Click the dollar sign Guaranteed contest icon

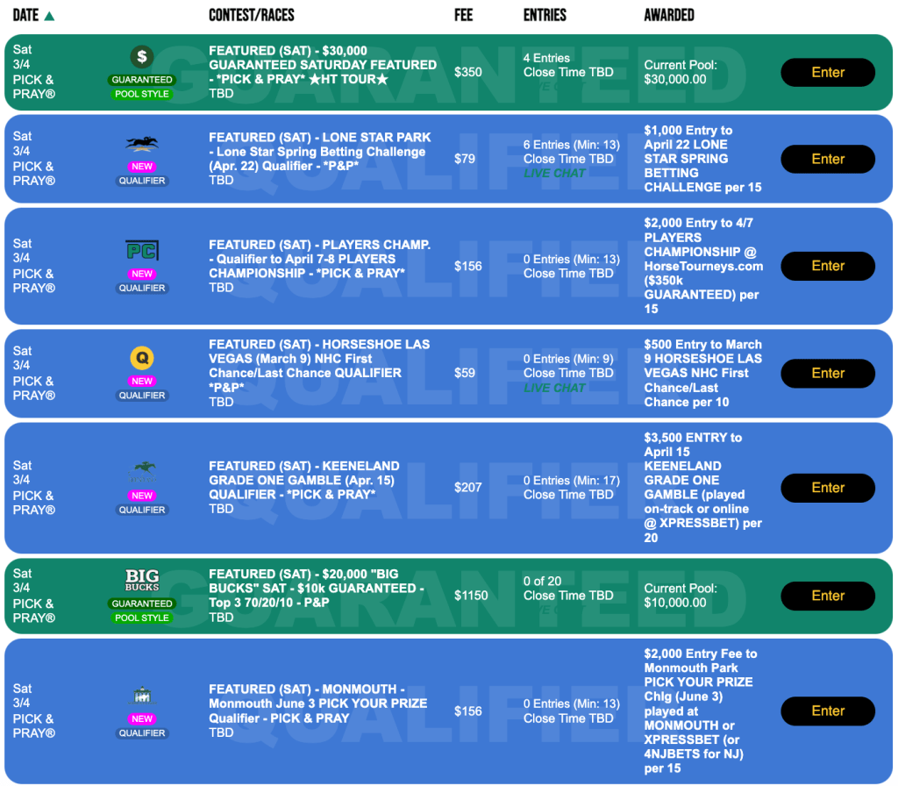coord(142,57)
